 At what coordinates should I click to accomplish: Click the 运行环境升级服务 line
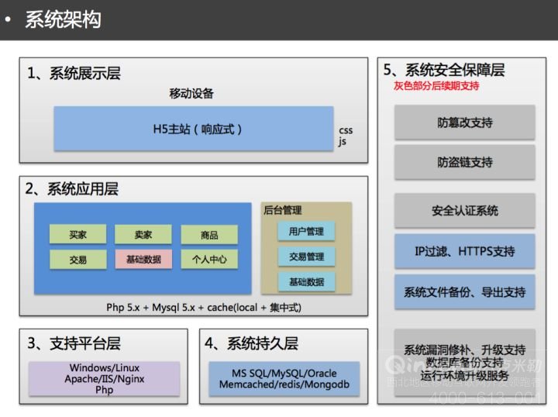[465, 375]
